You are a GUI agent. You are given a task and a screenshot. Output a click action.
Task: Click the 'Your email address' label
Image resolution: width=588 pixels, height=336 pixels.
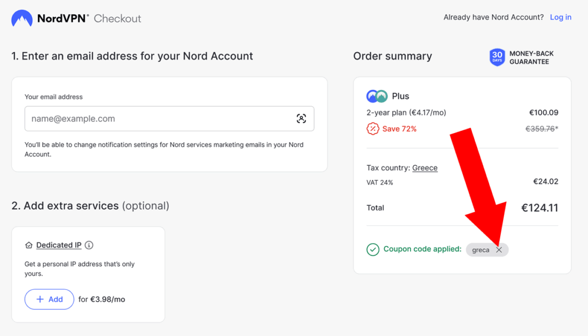pyautogui.click(x=53, y=97)
